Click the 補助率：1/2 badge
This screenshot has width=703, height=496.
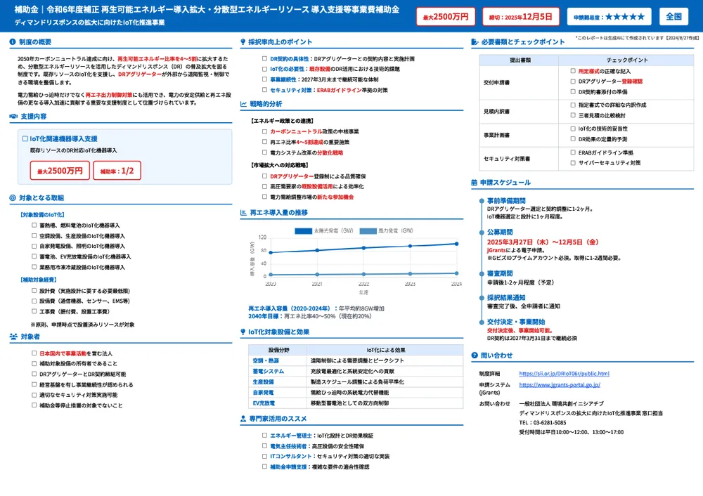(117, 171)
